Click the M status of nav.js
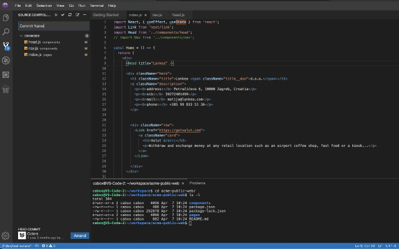This screenshot has height=249, width=399. [86, 49]
